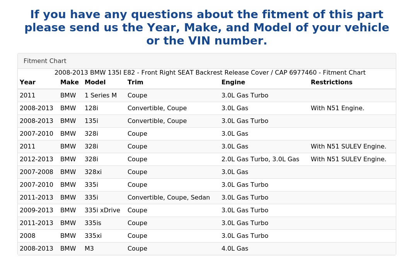Click the 128i model row

pyautogui.click(x=207, y=108)
